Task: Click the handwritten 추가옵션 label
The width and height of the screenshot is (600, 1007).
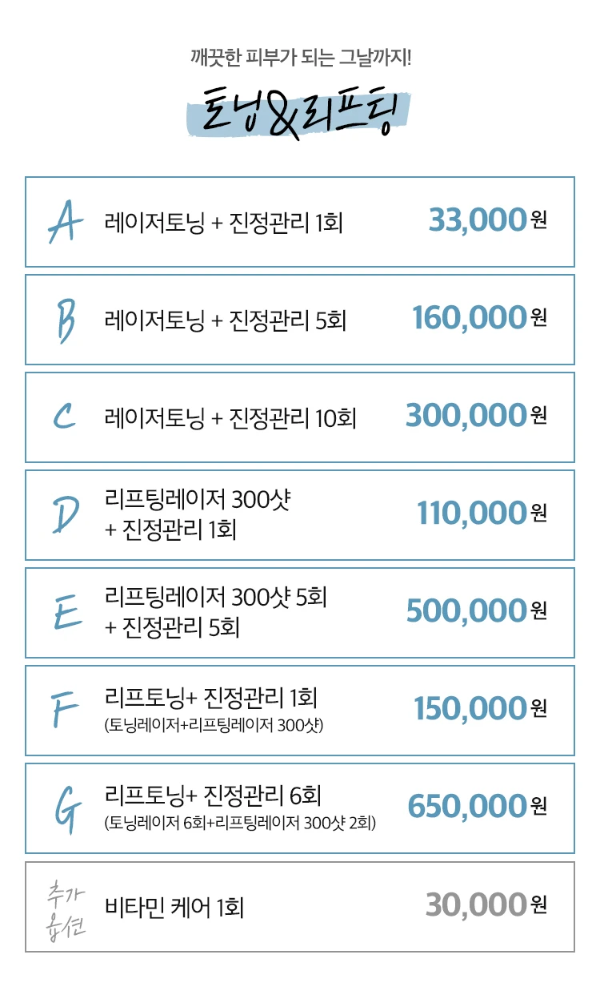Action: point(64,907)
